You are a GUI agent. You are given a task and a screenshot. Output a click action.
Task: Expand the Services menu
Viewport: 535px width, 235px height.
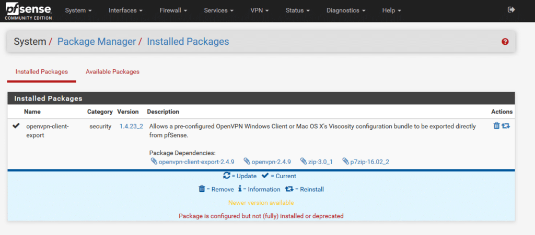tap(218, 10)
